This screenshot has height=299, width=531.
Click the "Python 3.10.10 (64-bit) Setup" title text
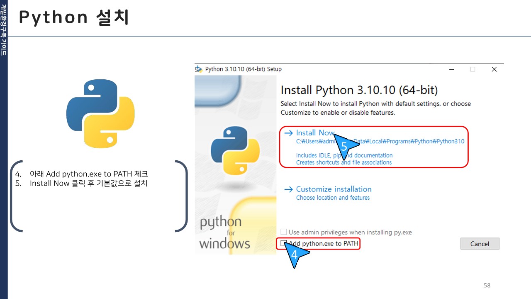[244, 69]
